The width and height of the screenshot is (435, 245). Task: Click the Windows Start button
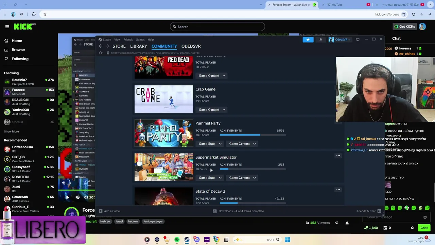click(x=287, y=240)
